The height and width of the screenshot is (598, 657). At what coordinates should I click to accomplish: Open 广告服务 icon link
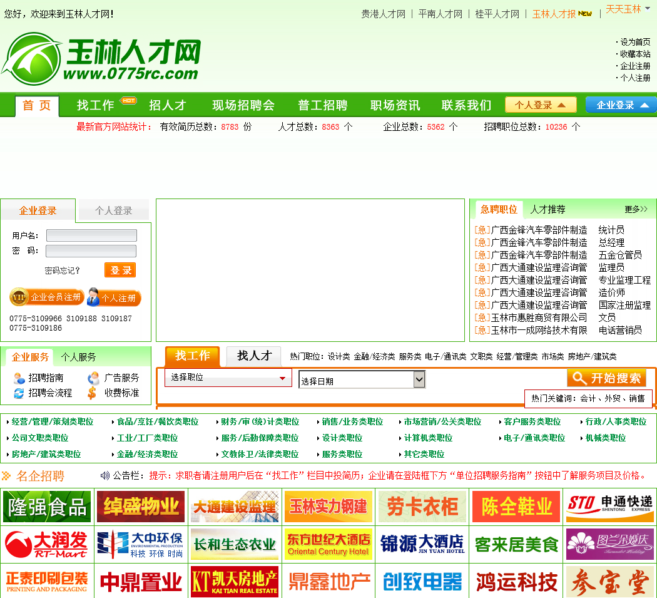click(x=93, y=378)
